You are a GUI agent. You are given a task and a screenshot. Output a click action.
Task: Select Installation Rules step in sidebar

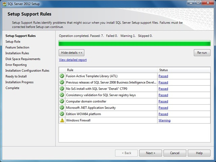[17, 53]
